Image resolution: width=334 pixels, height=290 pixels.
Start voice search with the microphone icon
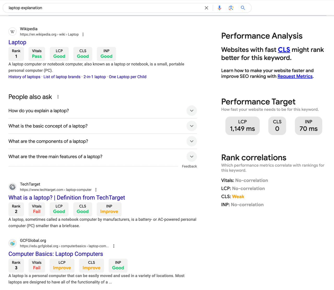click(219, 8)
